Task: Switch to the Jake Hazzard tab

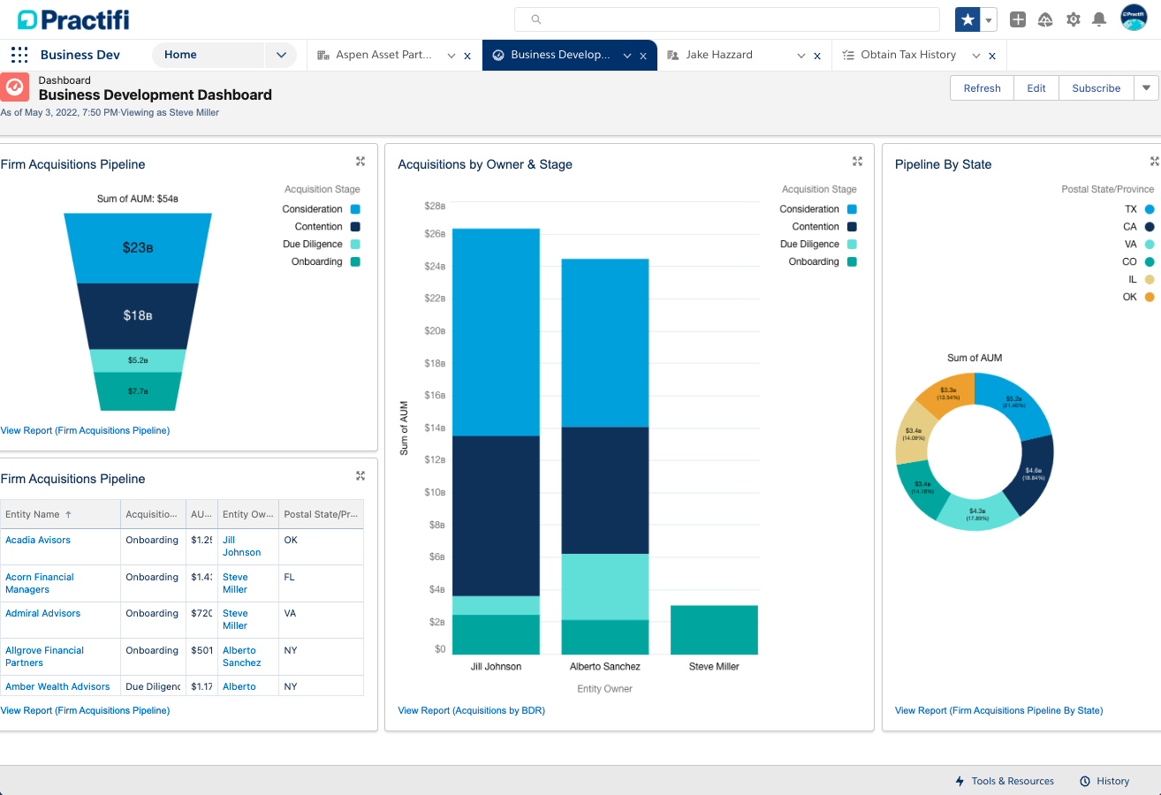Action: click(x=719, y=55)
